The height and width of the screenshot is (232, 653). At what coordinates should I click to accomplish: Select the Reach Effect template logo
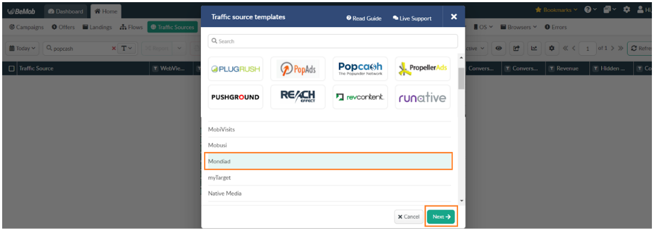pos(298,97)
